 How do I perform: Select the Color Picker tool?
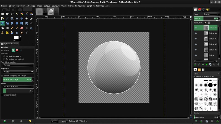[7, 18]
